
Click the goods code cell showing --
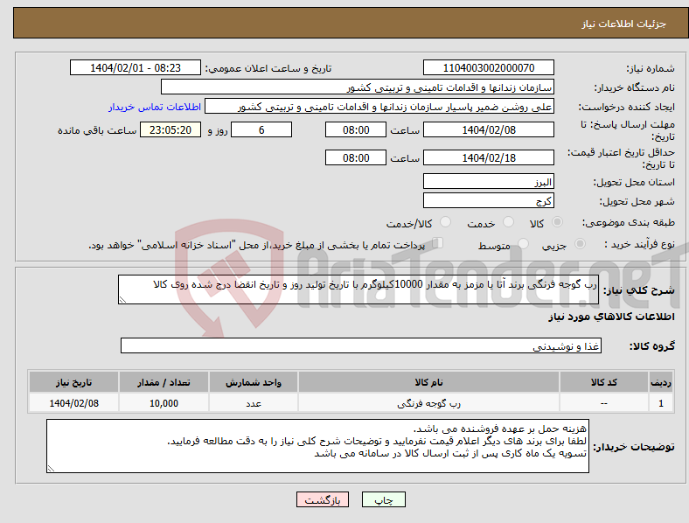click(x=604, y=403)
